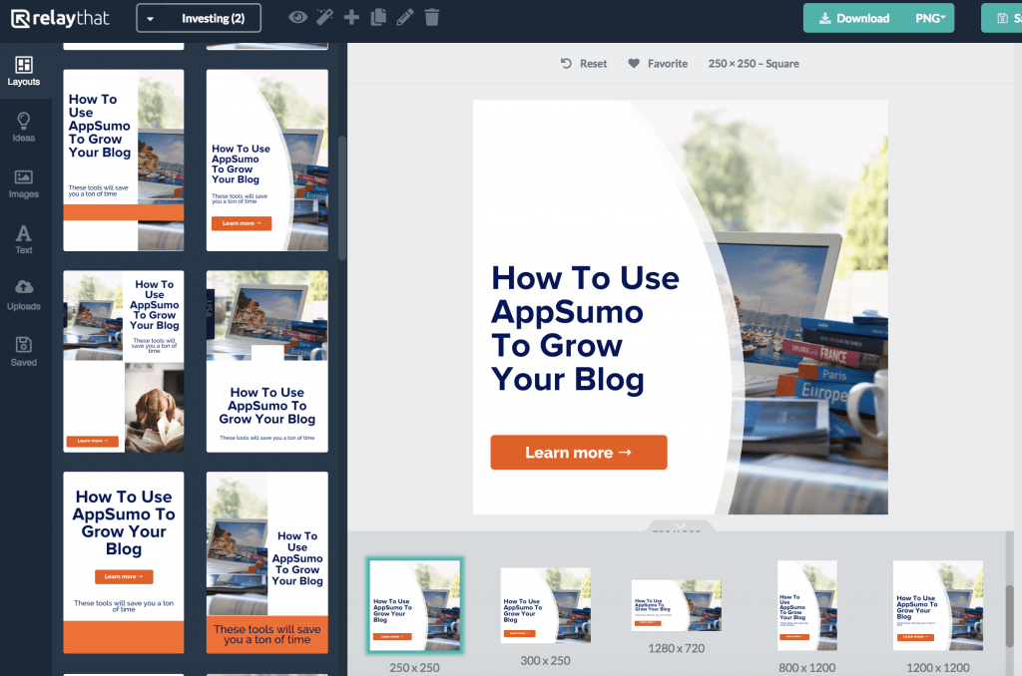Open the Images panel

coord(23,183)
